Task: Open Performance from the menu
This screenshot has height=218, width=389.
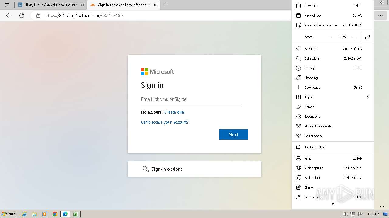Action: [333, 136]
